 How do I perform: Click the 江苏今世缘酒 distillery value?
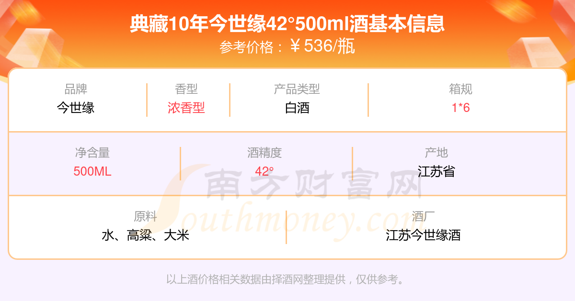pyautogui.click(x=423, y=235)
